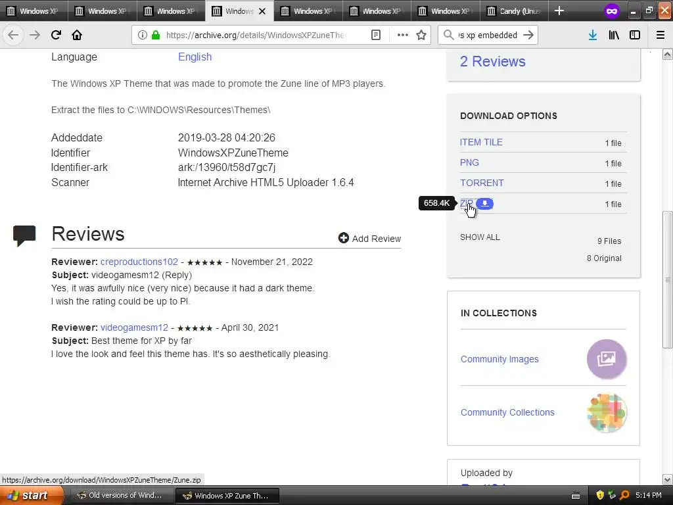Click the purple Community Images thumbnail

point(606,359)
